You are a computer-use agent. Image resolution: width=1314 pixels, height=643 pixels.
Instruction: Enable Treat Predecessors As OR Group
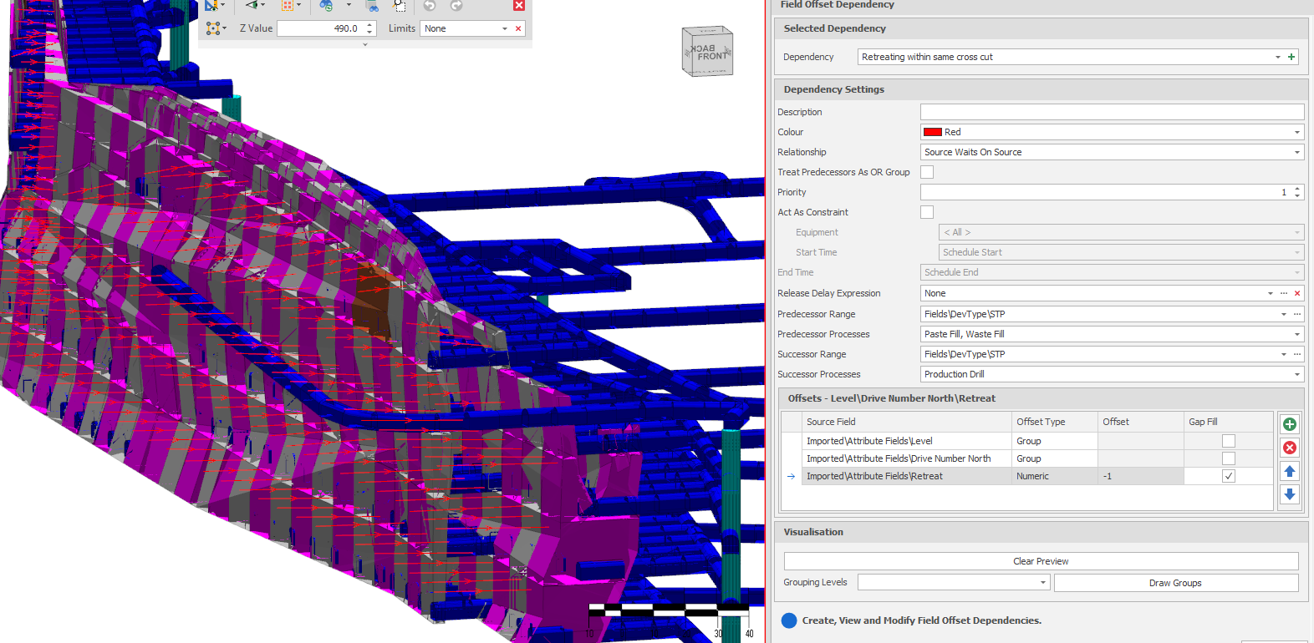927,172
